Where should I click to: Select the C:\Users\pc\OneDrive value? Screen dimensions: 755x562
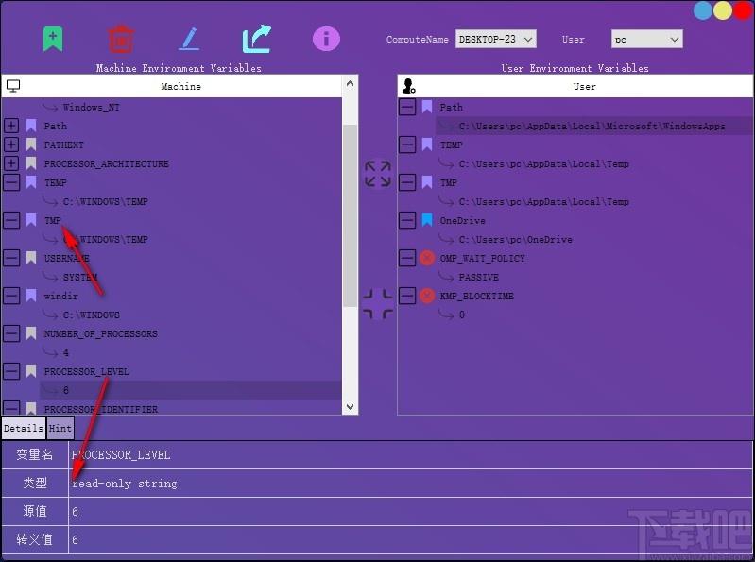point(516,239)
